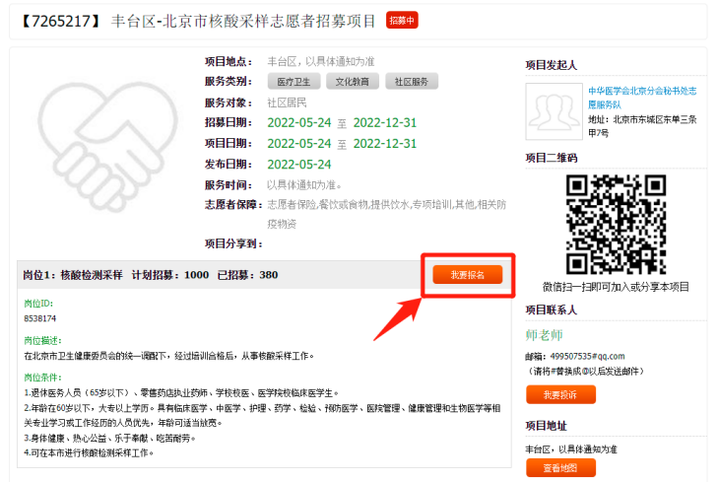Click the 计划招募：1000 text
This screenshot has height=482, width=718.
[x=170, y=275]
